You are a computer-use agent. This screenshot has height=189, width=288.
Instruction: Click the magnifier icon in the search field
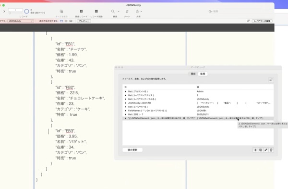coord(210,12)
